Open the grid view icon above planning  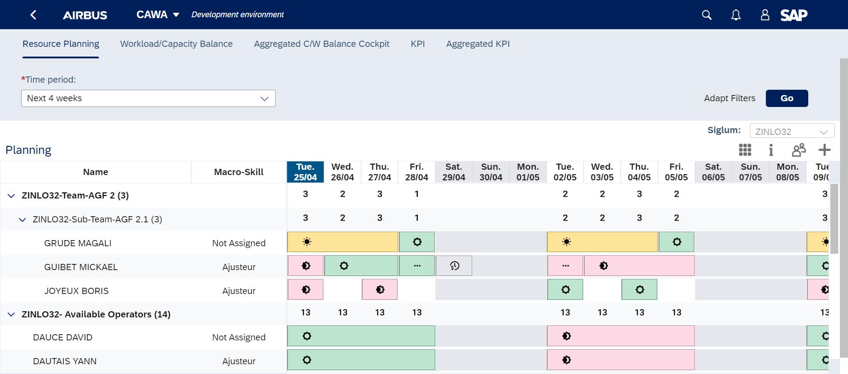click(745, 150)
